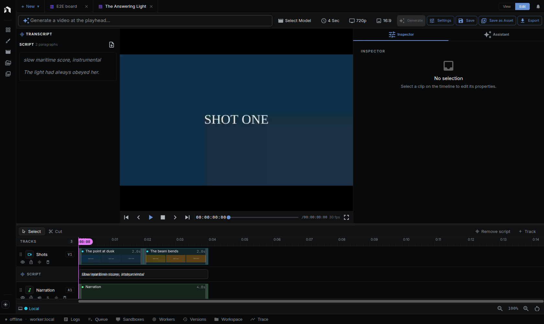Toggle the theme sun icon at bottom left

(x=6, y=305)
